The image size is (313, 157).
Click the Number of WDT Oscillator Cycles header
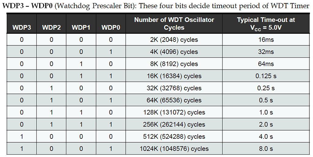[x=174, y=24]
